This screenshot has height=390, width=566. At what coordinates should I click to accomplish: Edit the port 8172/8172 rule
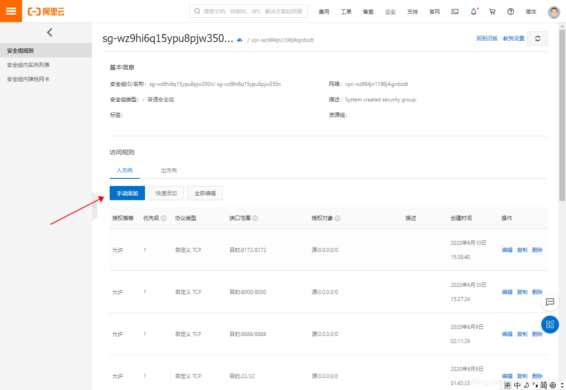coord(507,250)
